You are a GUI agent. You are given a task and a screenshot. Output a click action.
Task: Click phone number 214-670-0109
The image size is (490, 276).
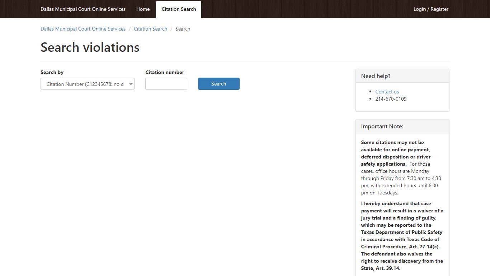(391, 99)
